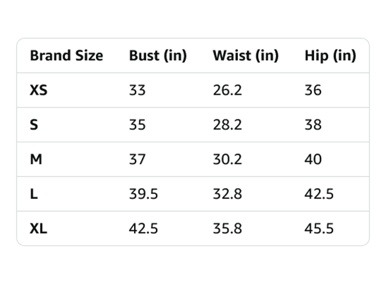The height and width of the screenshot is (284, 379).
Task: Click the Bust (in) column header
Action: coord(158,56)
